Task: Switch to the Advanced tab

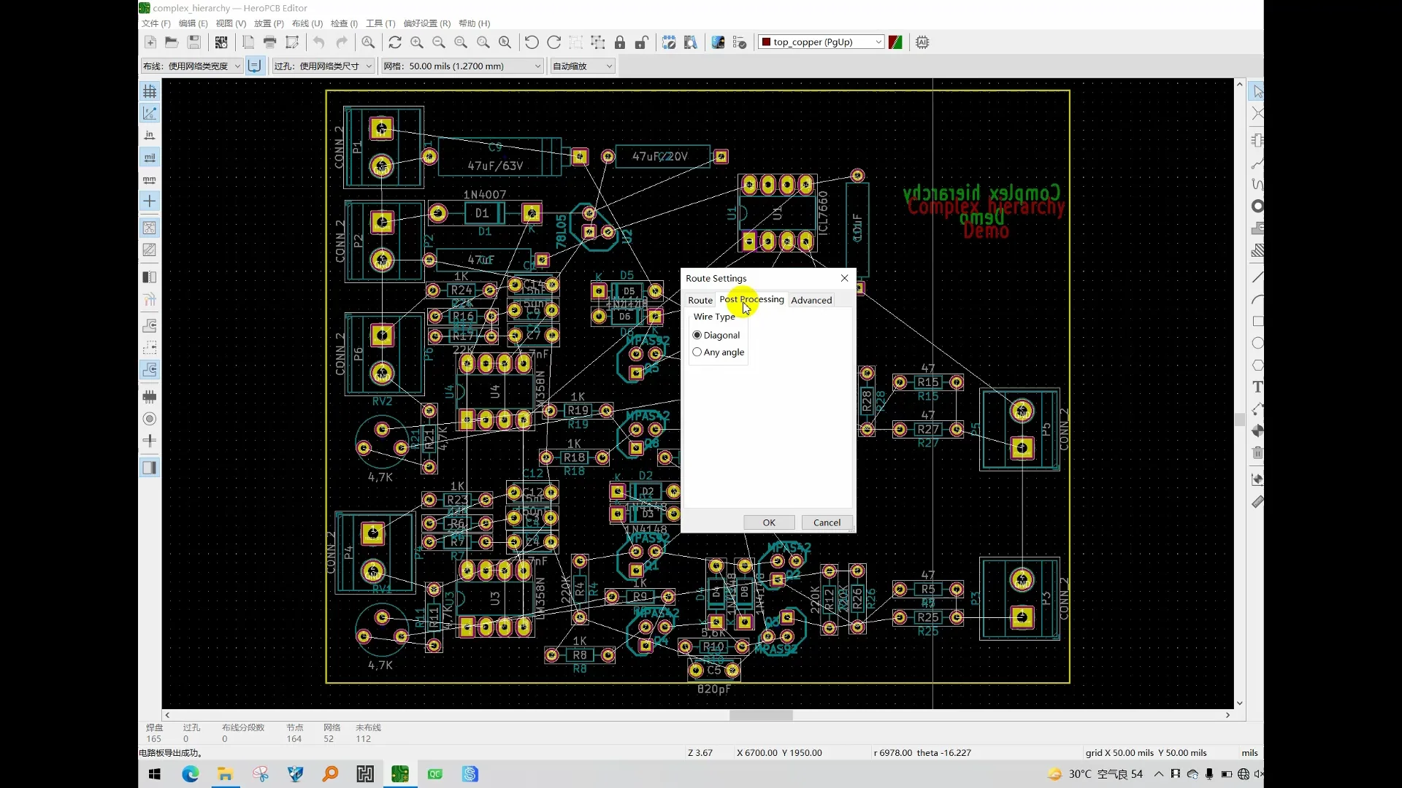Action: tap(811, 300)
